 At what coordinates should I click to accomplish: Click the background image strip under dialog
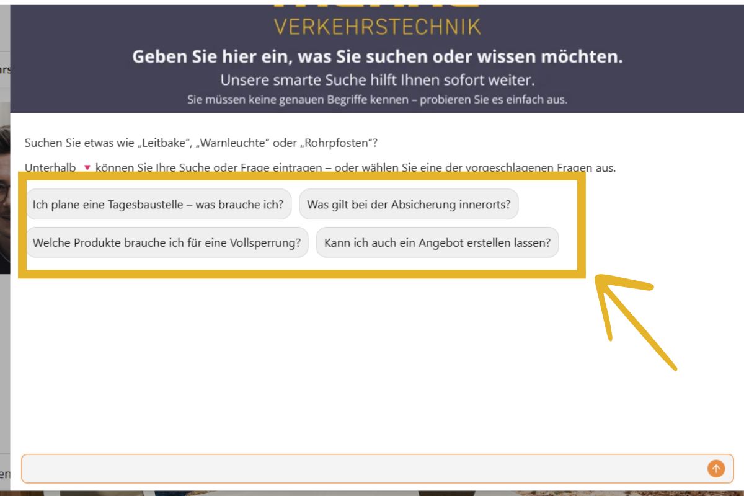coord(372,493)
